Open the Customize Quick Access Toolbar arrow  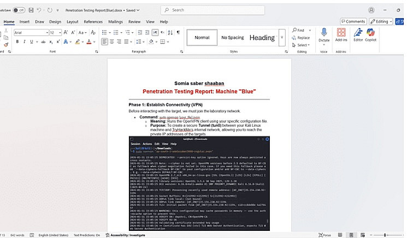pyautogui.click(x=57, y=10)
